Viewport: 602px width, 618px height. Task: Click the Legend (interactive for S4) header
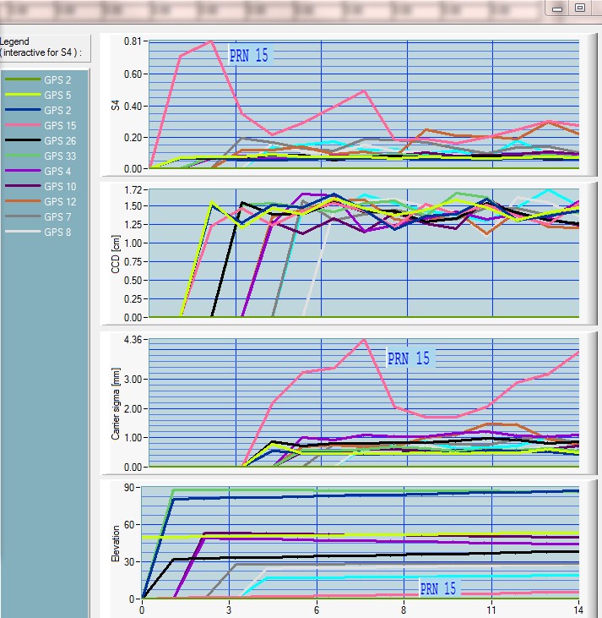click(x=41, y=46)
